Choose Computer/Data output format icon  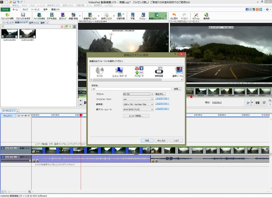(x=119, y=72)
